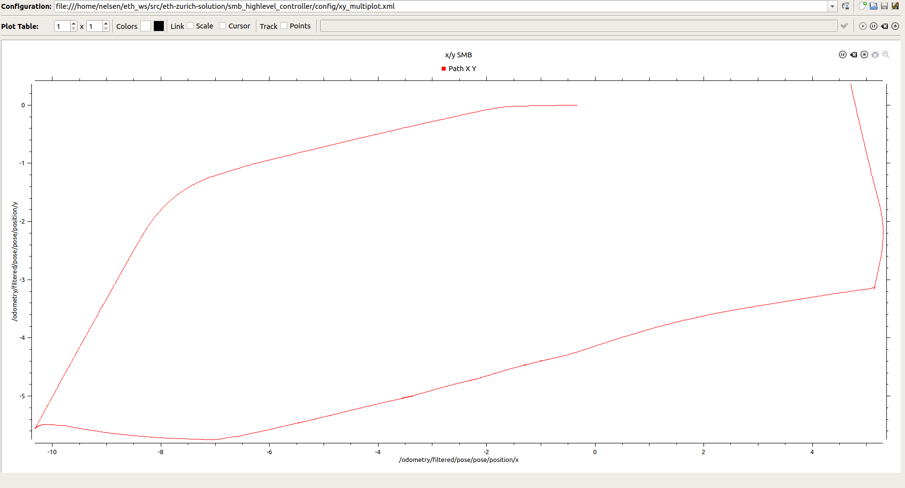905x488 pixels.
Task: Enable Link Cursor checkbox
Action: coord(223,26)
